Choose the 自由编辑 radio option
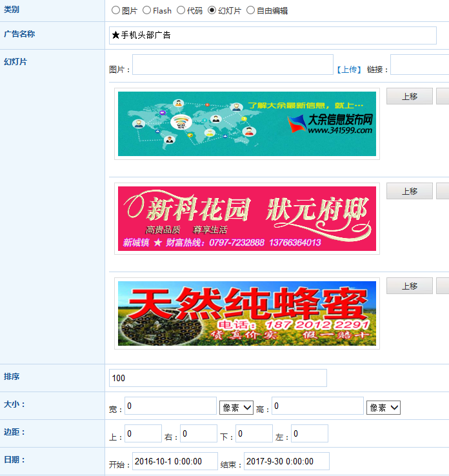 (x=250, y=10)
